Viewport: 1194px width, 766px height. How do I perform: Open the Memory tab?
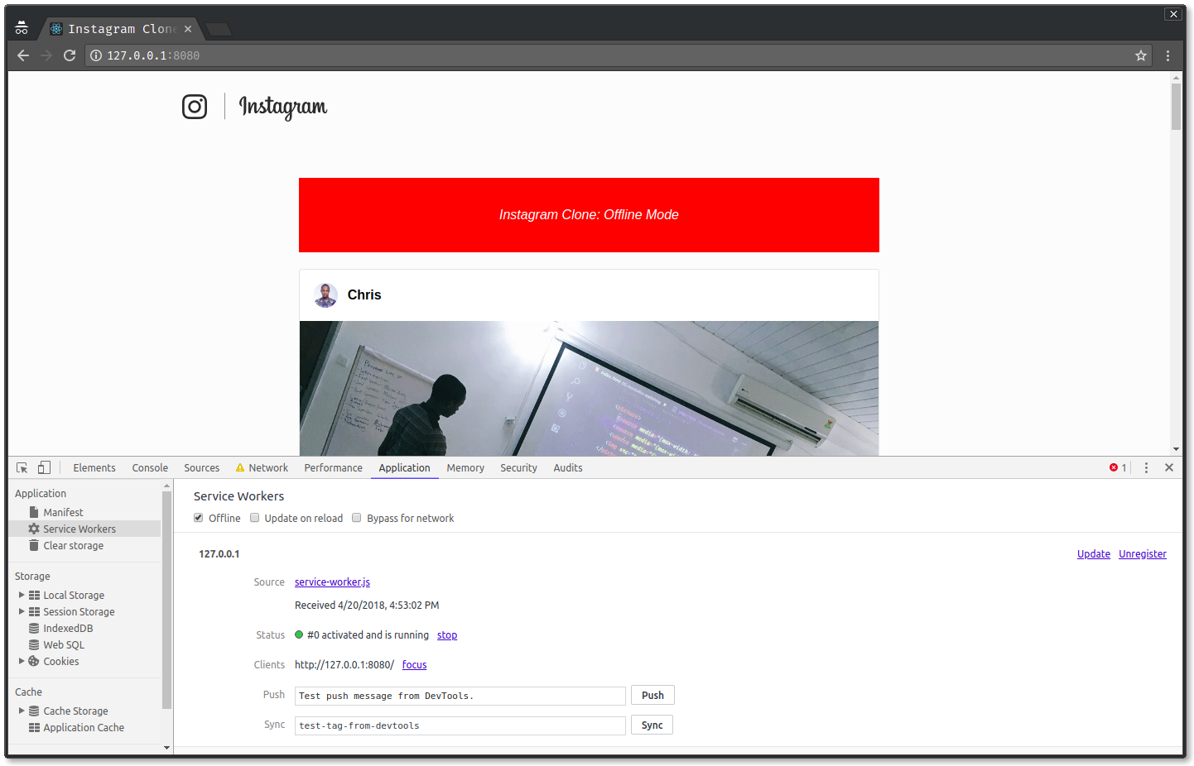pos(465,467)
